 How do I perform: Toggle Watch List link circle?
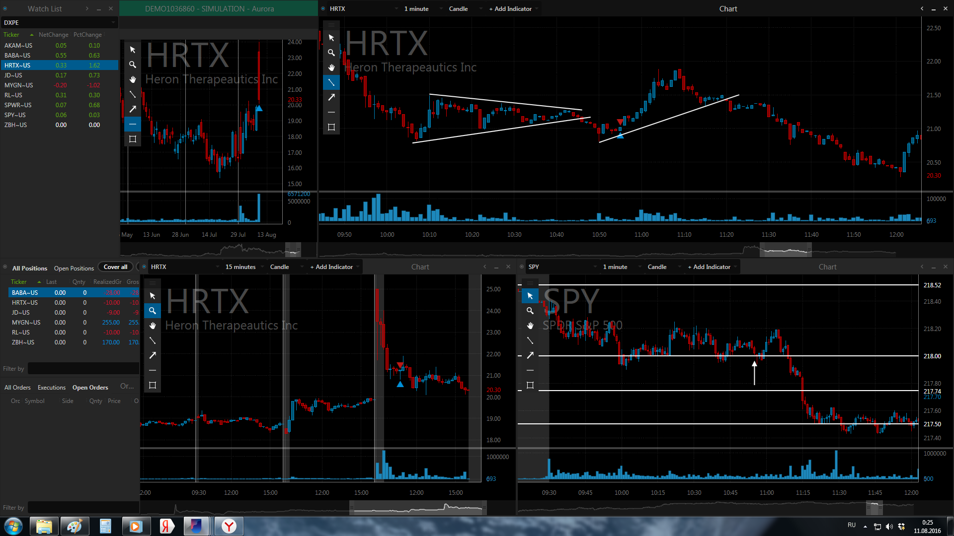pos(5,8)
